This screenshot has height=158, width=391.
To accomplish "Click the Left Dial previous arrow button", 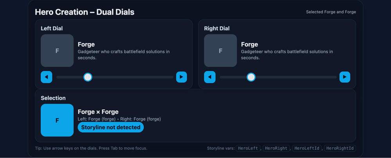I will click(46, 77).
